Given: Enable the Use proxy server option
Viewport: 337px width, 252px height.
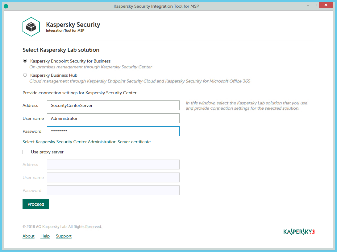Looking at the screenshot, I should [25, 152].
